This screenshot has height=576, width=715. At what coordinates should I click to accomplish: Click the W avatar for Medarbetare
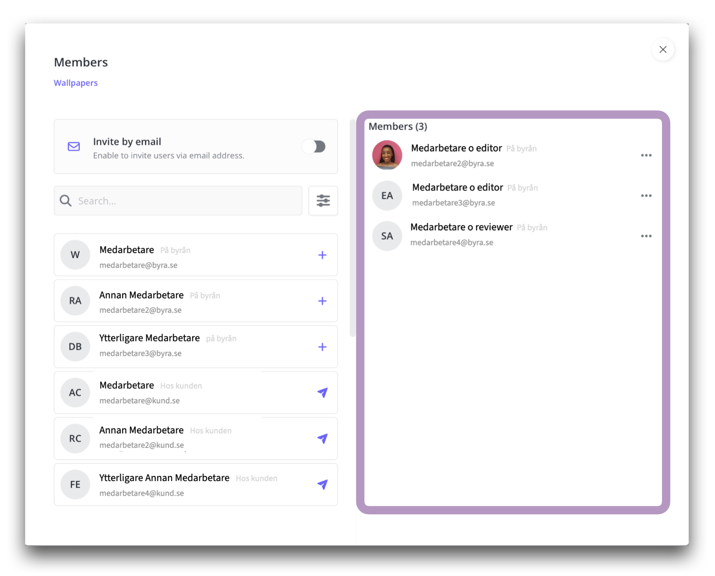[75, 255]
